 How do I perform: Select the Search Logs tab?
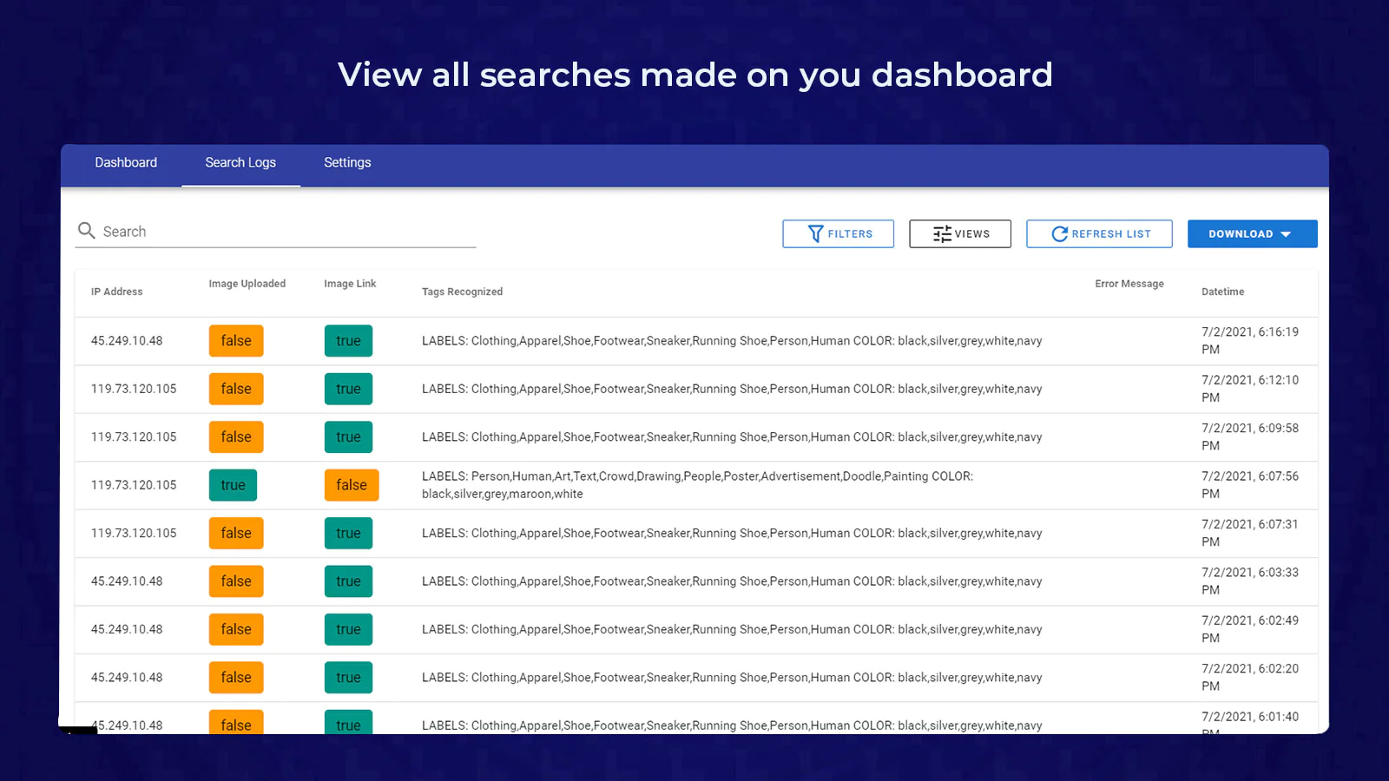click(240, 163)
